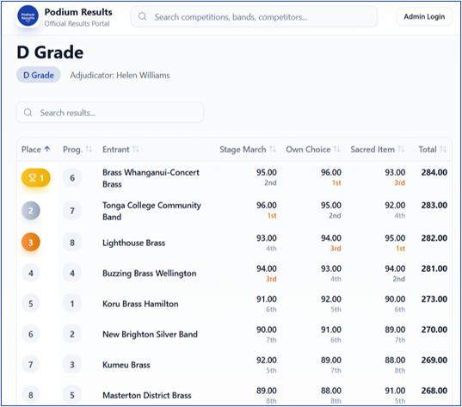Click the place 7 badge
Screen dimensions: 462x407
(x=31, y=365)
